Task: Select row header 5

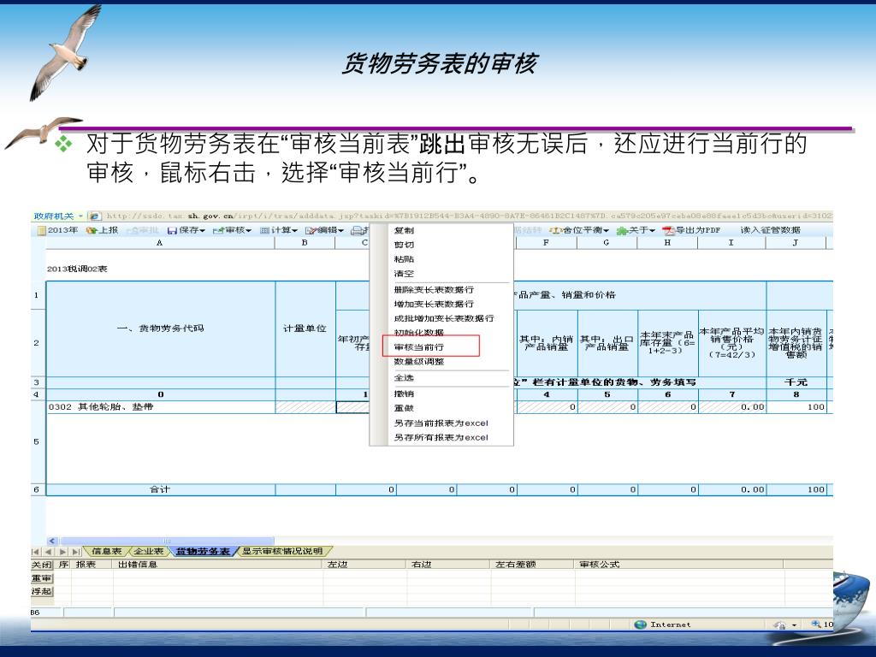Action: [x=38, y=442]
